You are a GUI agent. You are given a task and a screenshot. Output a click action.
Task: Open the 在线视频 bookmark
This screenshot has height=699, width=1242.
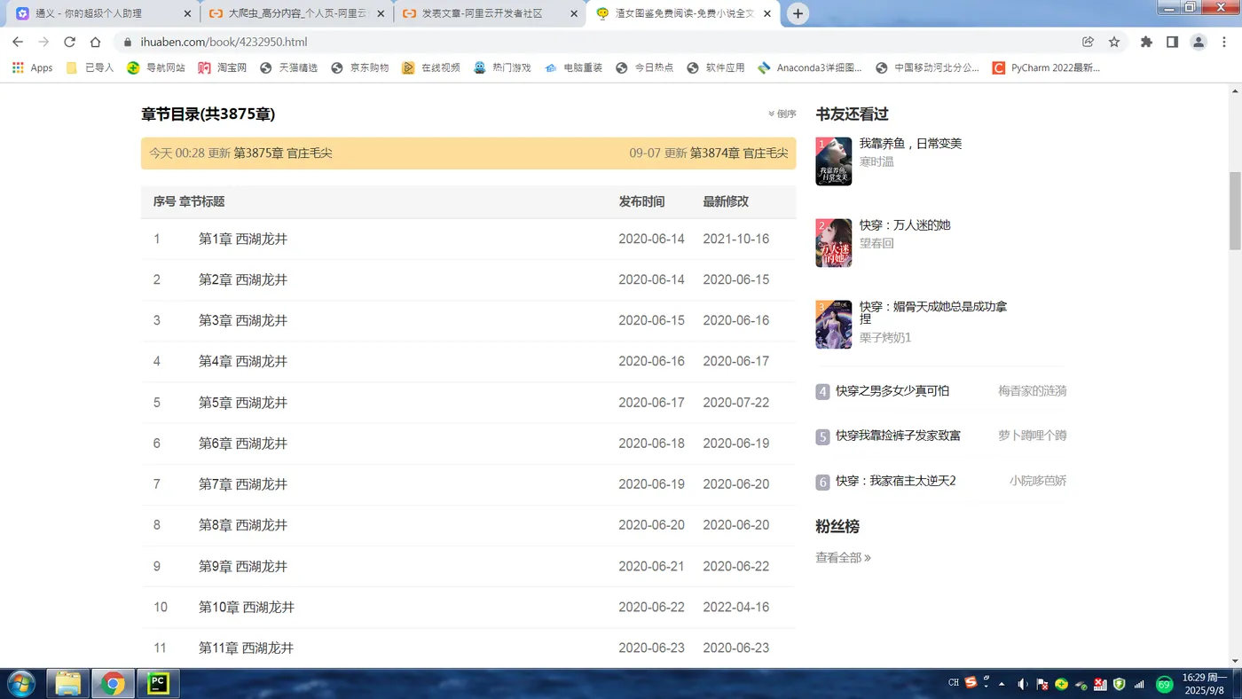click(431, 67)
